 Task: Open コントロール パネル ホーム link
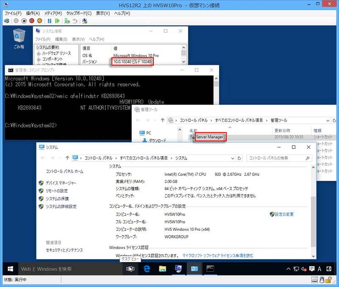click(64, 171)
